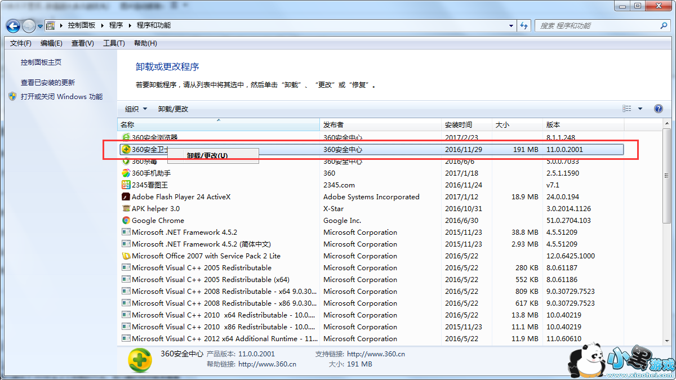Screen dimensions: 676x380
Task: Click the 2345看图王 program icon
Action: tap(126, 185)
